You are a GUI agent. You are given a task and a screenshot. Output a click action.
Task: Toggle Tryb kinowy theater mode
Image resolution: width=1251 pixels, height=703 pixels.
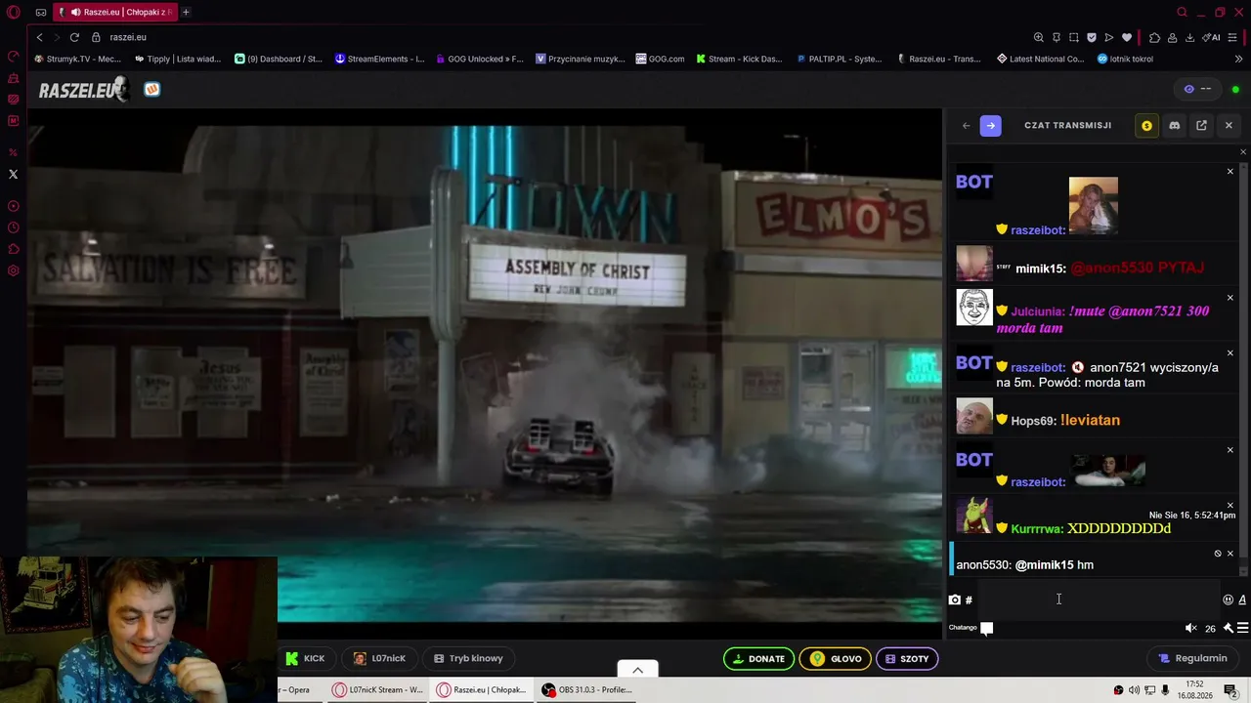click(x=468, y=659)
